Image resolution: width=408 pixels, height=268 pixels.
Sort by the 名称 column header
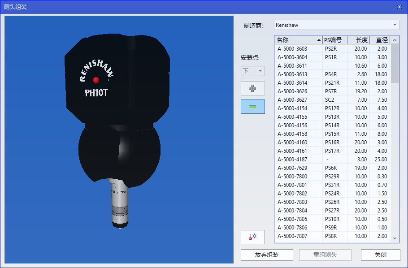coord(299,40)
